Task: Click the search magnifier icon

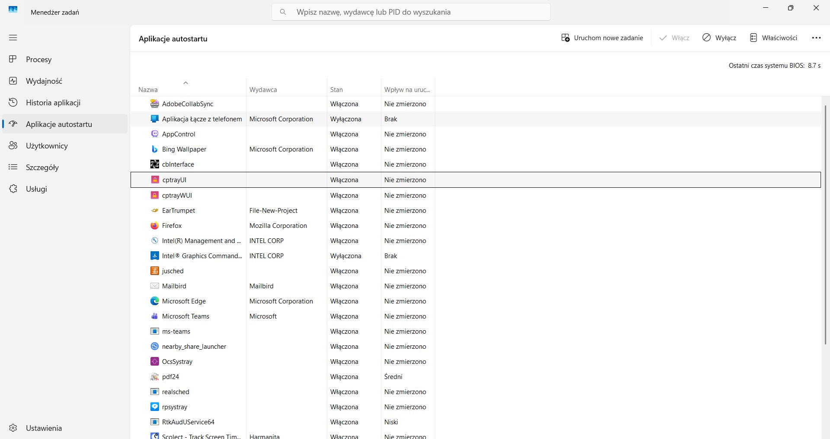Action: 283,12
